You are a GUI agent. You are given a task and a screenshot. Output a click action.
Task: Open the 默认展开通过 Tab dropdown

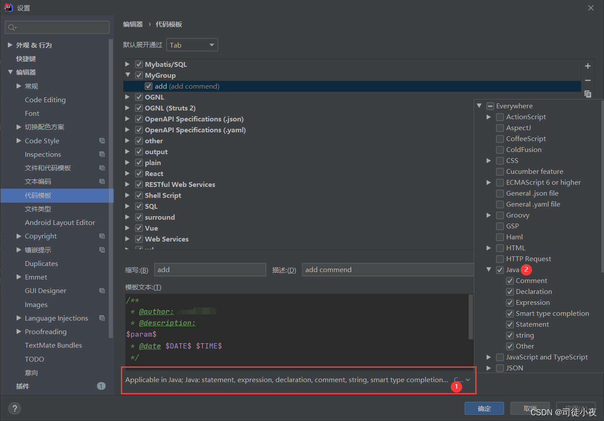point(192,45)
